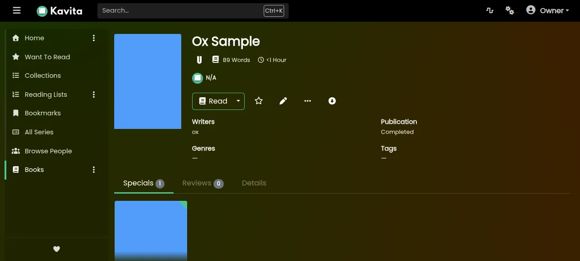Image resolution: width=580 pixels, height=261 pixels.
Task: Click the clock reading time icon
Action: [261, 60]
